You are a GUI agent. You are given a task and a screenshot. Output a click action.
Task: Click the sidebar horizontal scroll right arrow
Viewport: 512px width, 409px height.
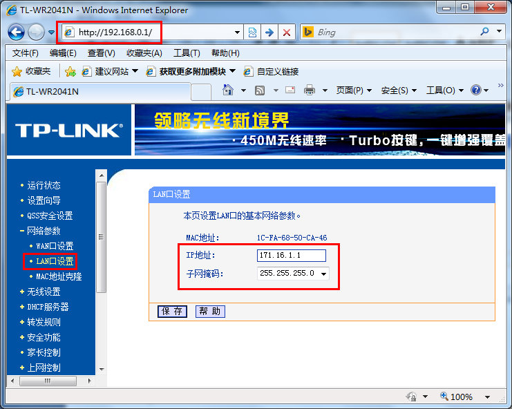[x=89, y=381]
